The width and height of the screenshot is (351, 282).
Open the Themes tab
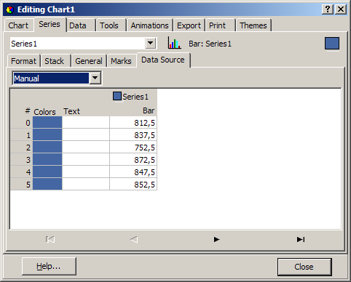pos(253,25)
